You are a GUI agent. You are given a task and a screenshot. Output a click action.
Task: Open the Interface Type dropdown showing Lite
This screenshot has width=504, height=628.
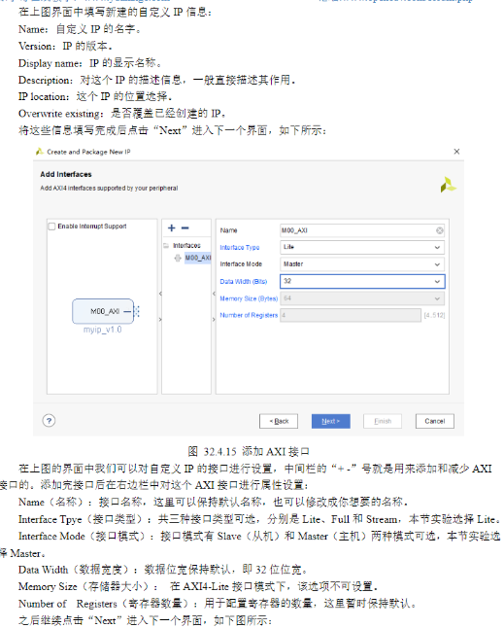362,247
